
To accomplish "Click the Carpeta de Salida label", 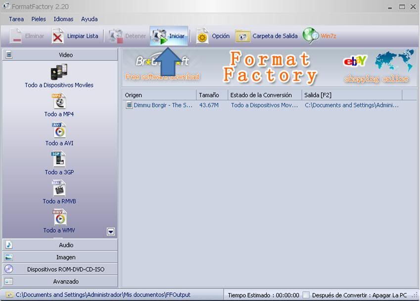I will click(x=275, y=36).
